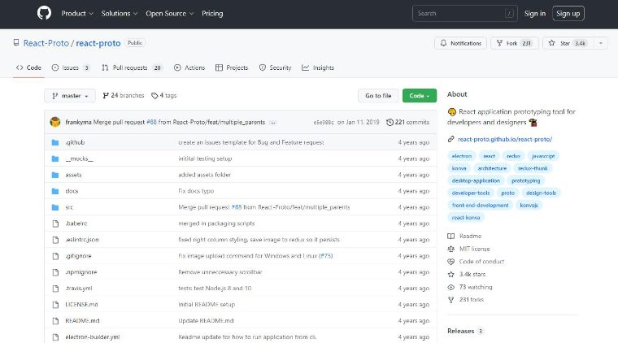Image resolution: width=618 pixels, height=343 pixels.
Task: Open the React-Proto organization link
Action: pyautogui.click(x=46, y=43)
